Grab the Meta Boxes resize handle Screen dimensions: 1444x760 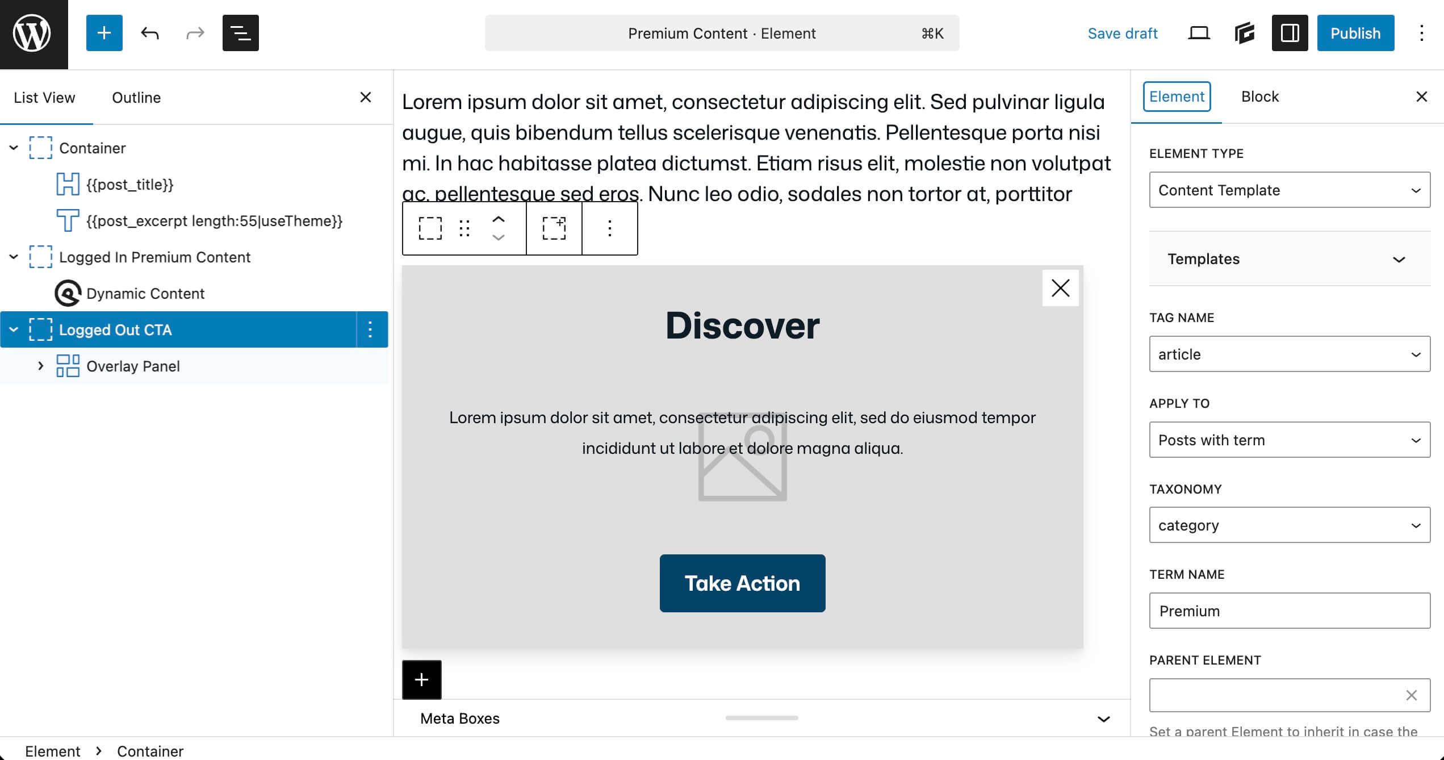761,718
